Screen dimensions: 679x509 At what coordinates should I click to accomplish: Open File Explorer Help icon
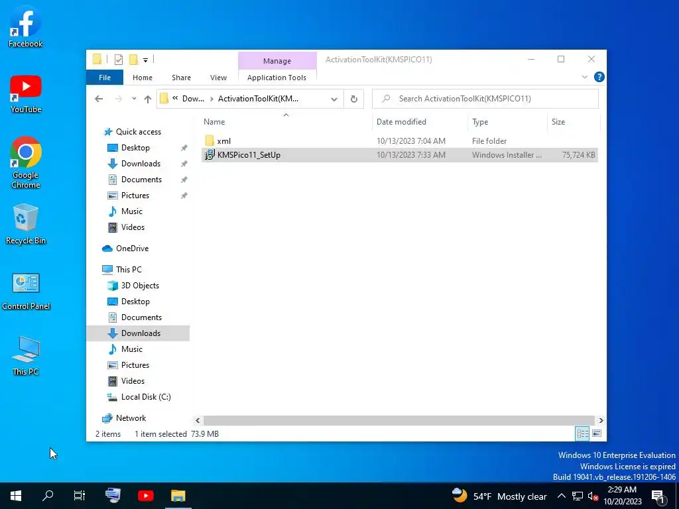(x=599, y=77)
